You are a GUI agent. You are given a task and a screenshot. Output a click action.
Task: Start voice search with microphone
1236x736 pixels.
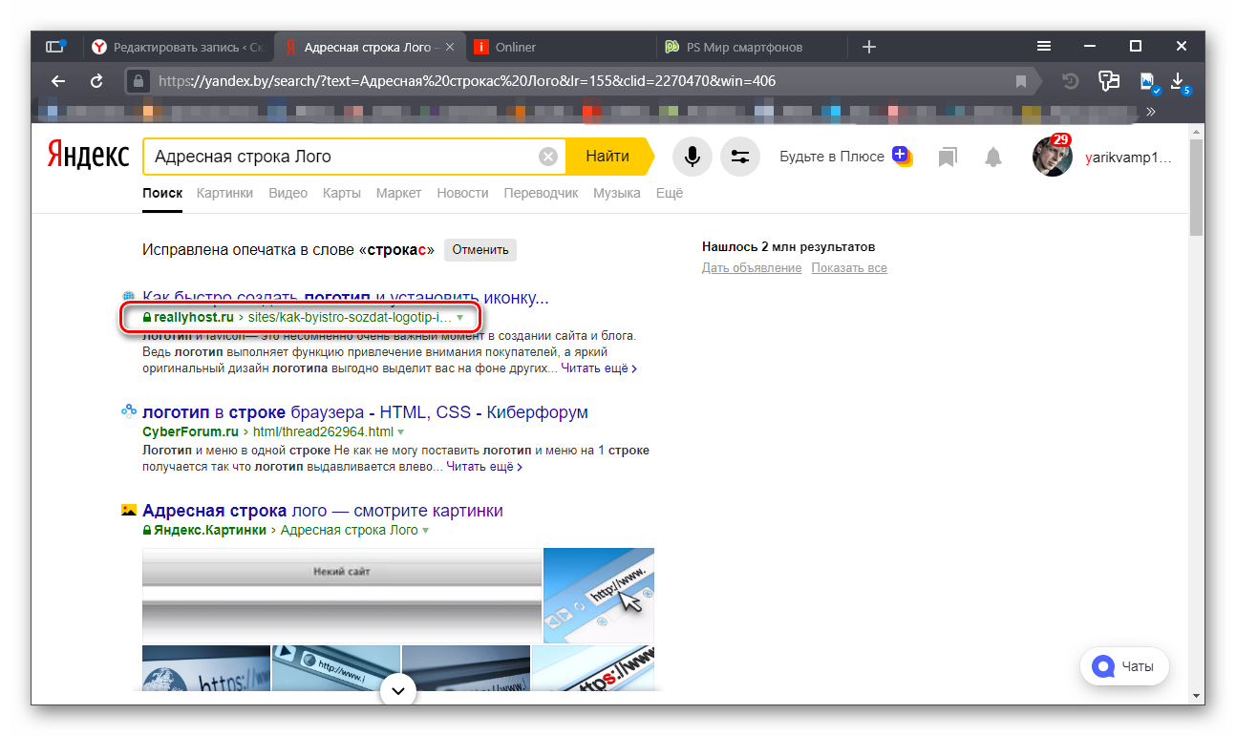click(x=693, y=157)
